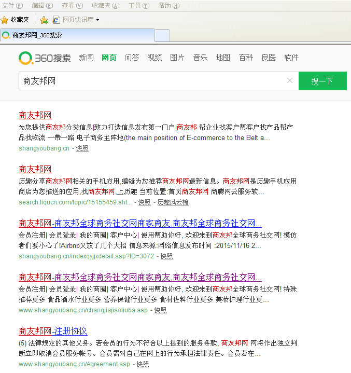Switch to the 视频 search category
The width and height of the screenshot is (351, 373).
(x=155, y=58)
